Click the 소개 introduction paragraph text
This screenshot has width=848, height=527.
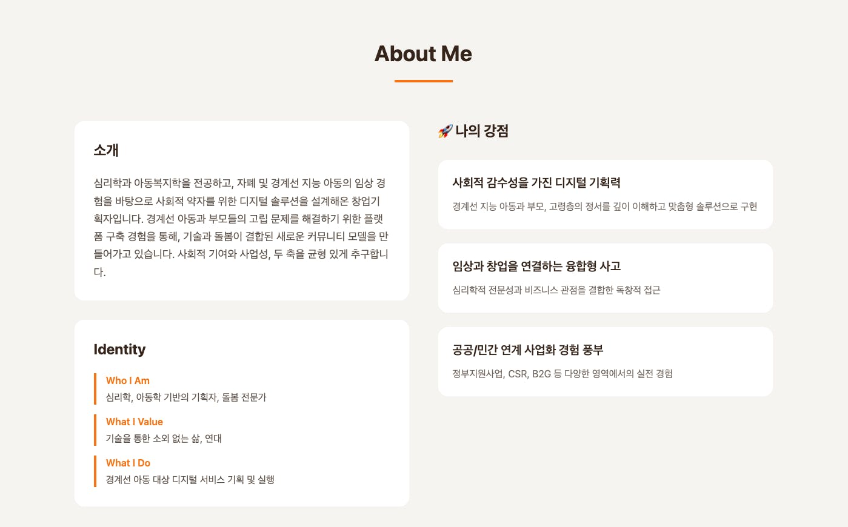pos(241,227)
